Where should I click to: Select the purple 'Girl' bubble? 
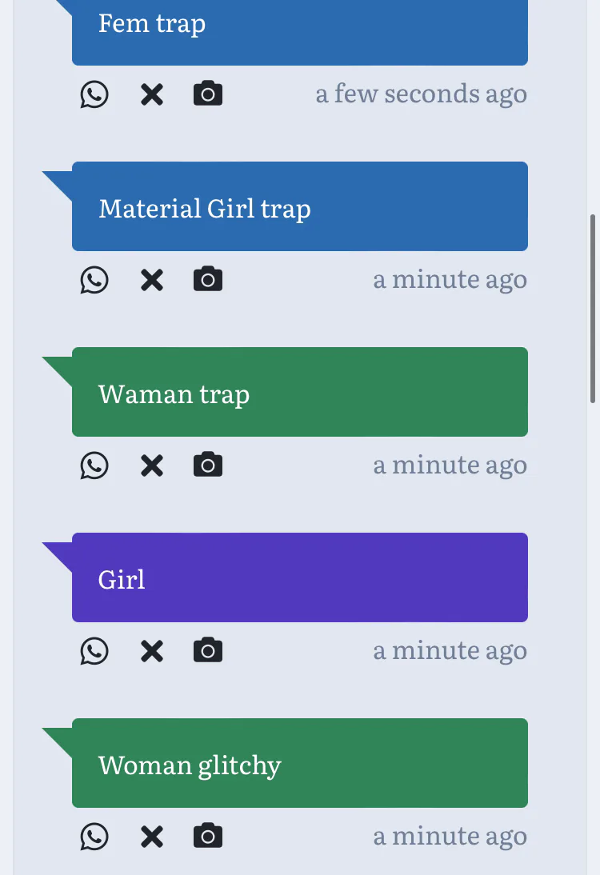tap(299, 577)
